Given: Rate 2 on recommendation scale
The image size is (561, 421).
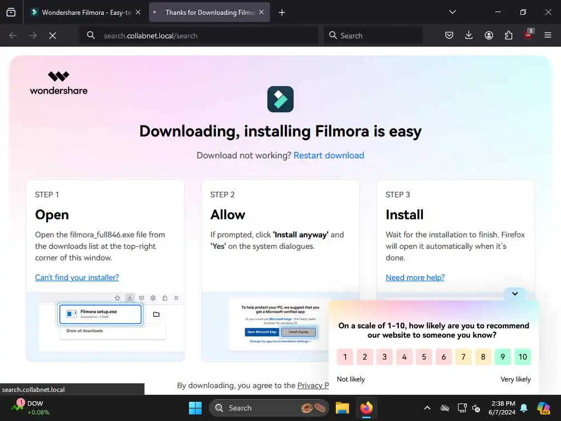Looking at the screenshot, I should pyautogui.click(x=364, y=357).
